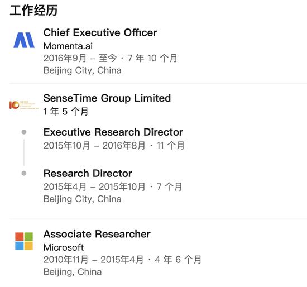Select the Executive Research Director timeline dot

click(24, 132)
